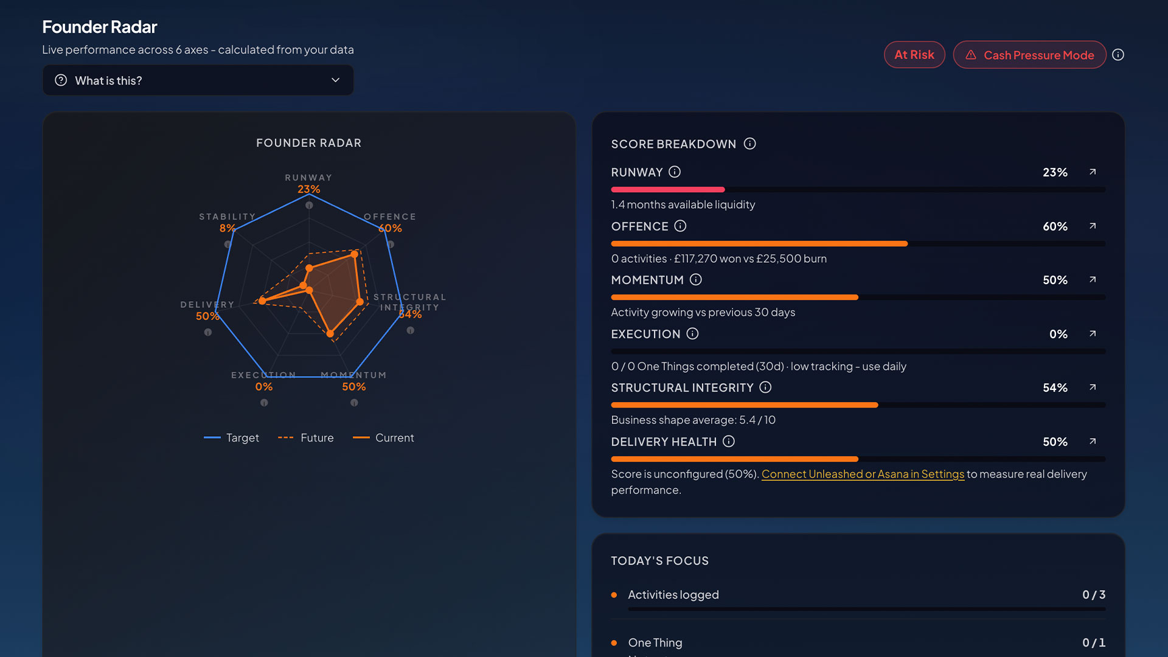Click 'Activity growing vs previous 30 days' text
This screenshot has width=1168, height=657.
pos(703,313)
